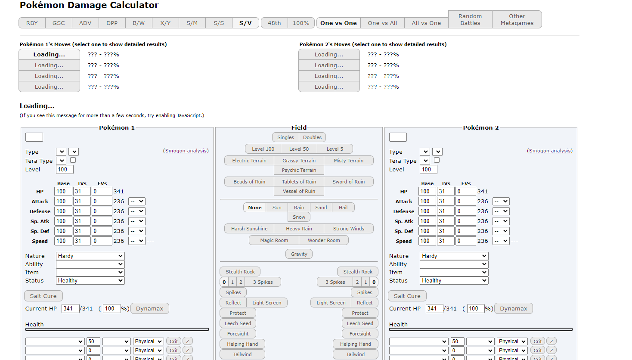The image size is (632, 360).
Task: Select Pokémon 2's last Loading move
Action: click(329, 87)
